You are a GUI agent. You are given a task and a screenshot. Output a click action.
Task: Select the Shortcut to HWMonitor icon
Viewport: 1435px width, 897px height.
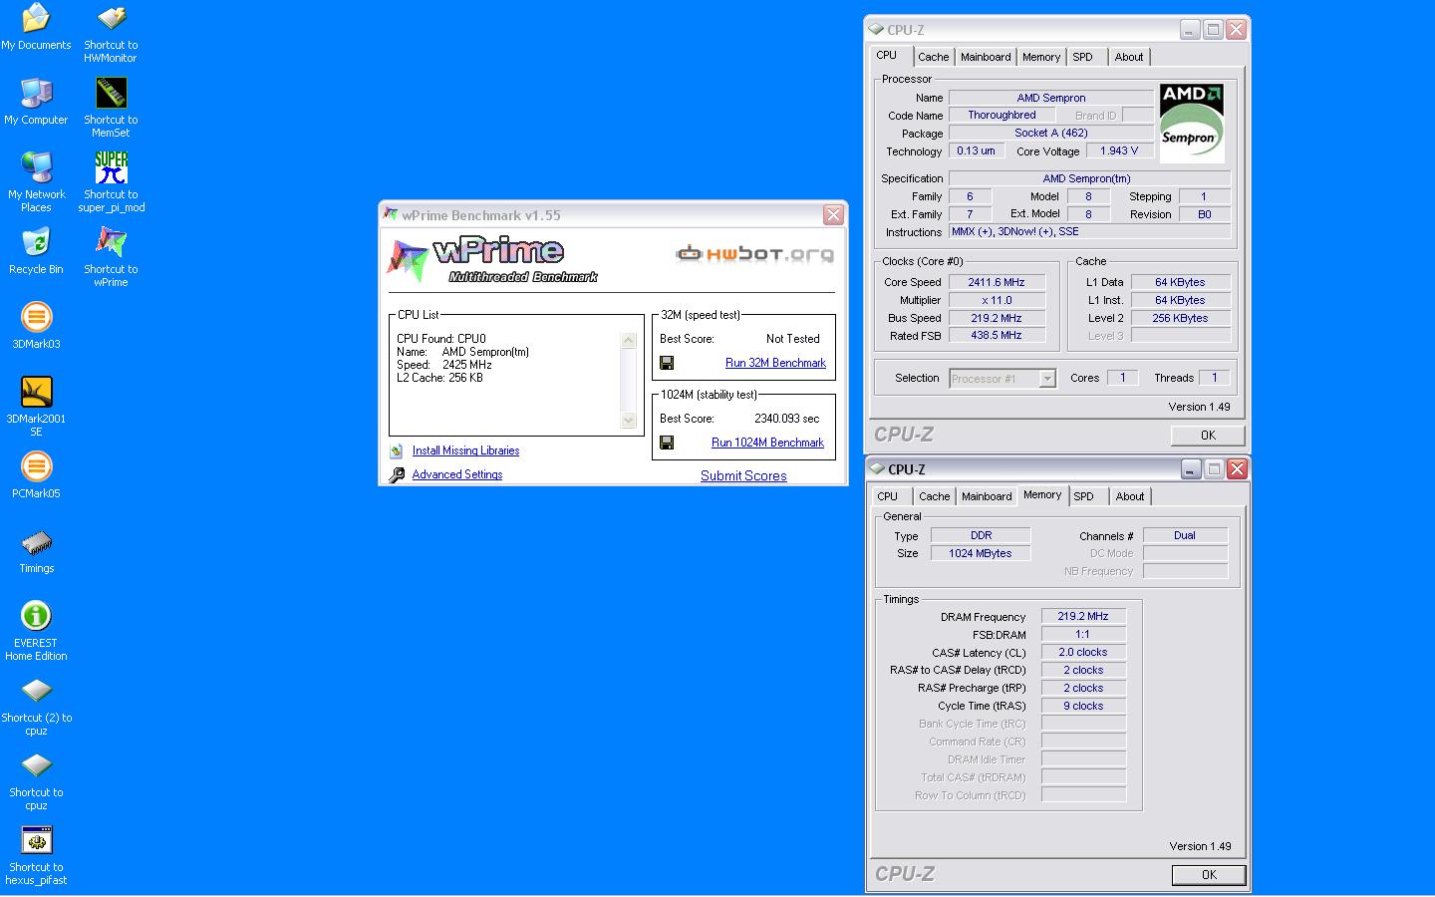point(111,33)
